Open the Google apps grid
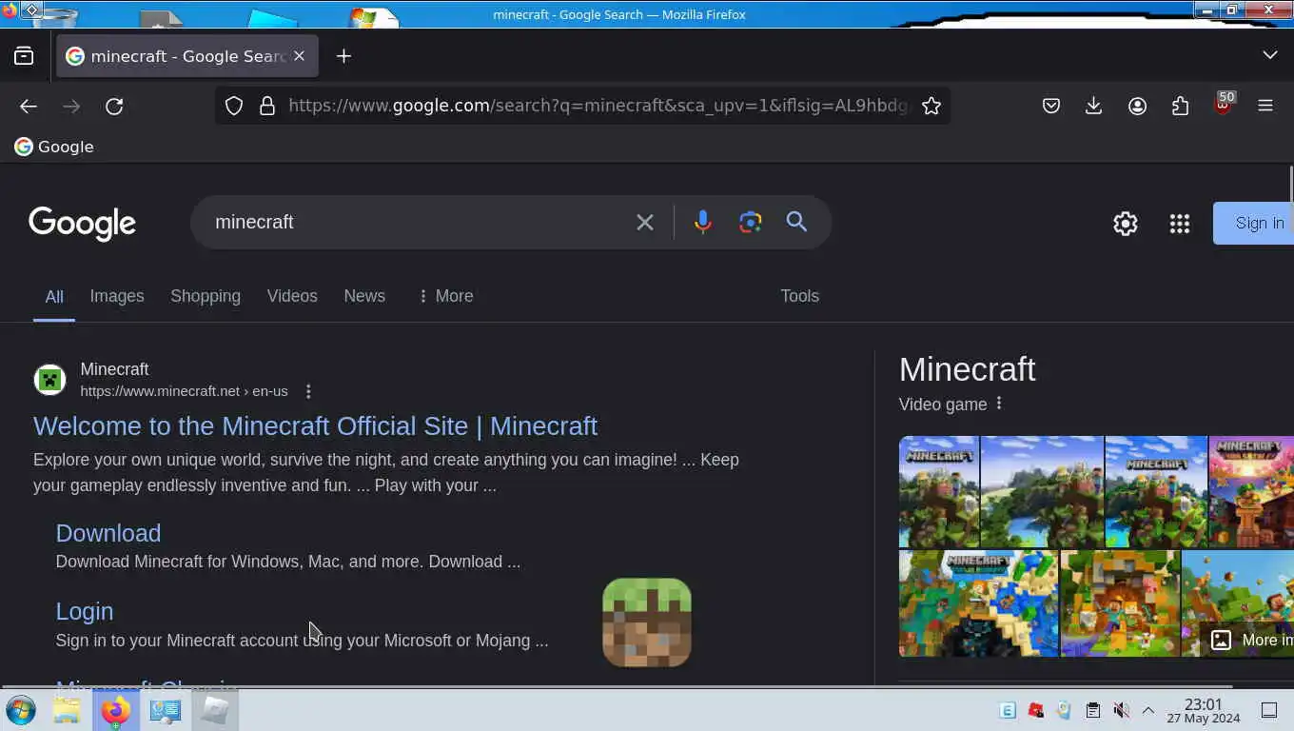 (1180, 224)
